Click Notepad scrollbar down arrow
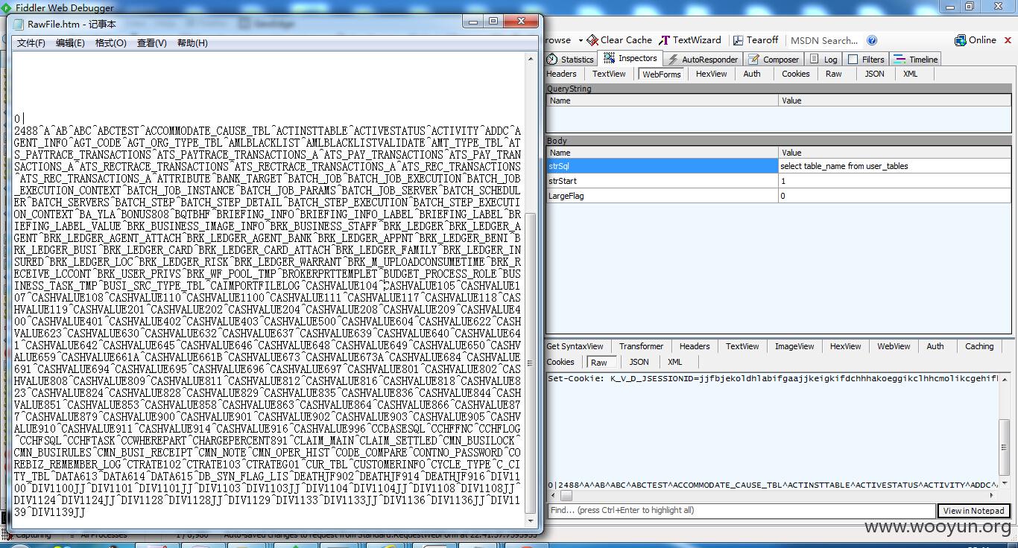Image resolution: width=1018 pixels, height=548 pixels. pyautogui.click(x=531, y=520)
